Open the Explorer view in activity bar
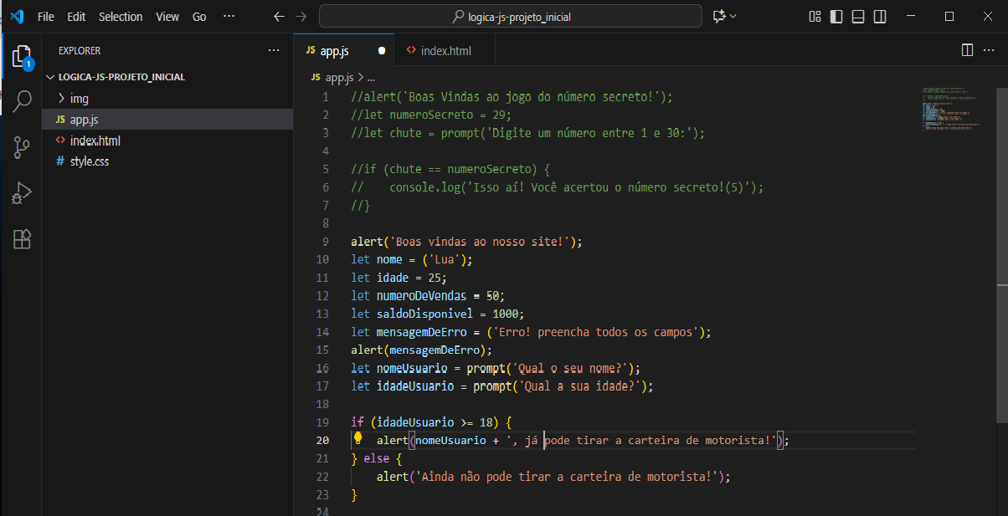Viewport: 1008px width, 516px height. [x=21, y=57]
